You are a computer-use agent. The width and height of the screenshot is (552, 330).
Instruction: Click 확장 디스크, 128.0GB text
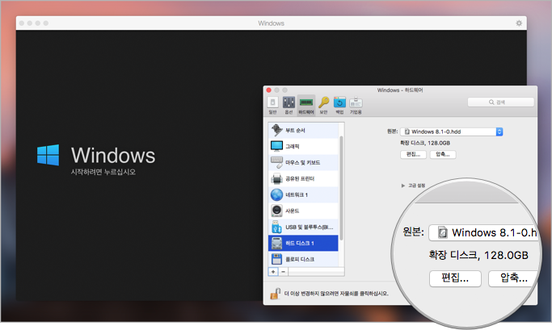click(x=425, y=143)
